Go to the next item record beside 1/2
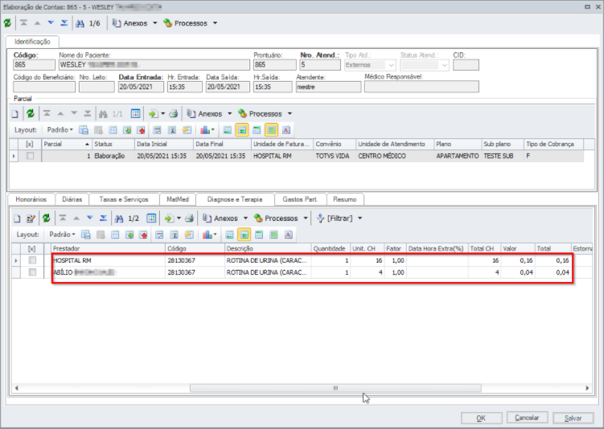The height and width of the screenshot is (429, 604). pyautogui.click(x=90, y=219)
